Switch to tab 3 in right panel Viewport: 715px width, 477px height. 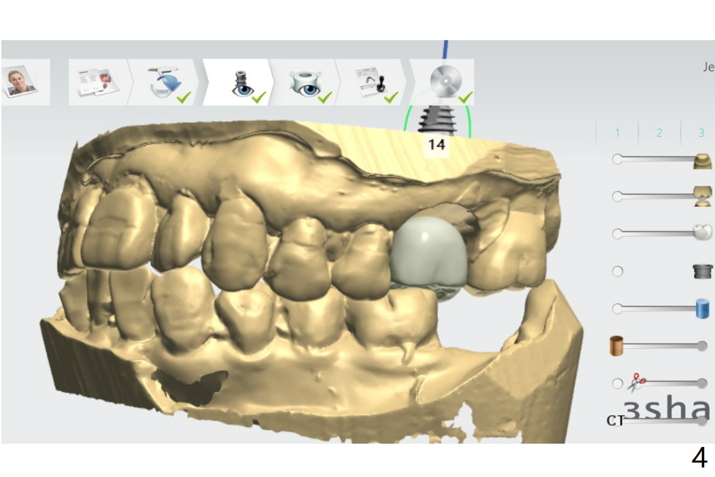click(701, 133)
